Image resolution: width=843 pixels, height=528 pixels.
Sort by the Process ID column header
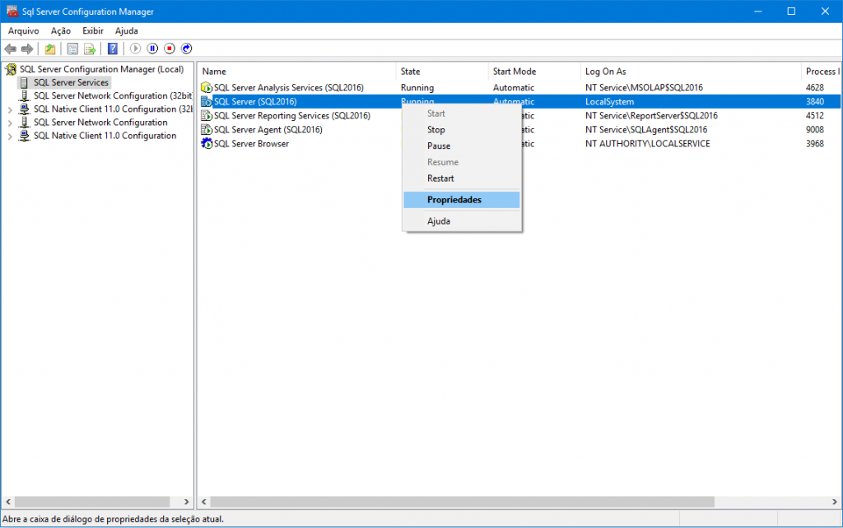pyautogui.click(x=821, y=72)
